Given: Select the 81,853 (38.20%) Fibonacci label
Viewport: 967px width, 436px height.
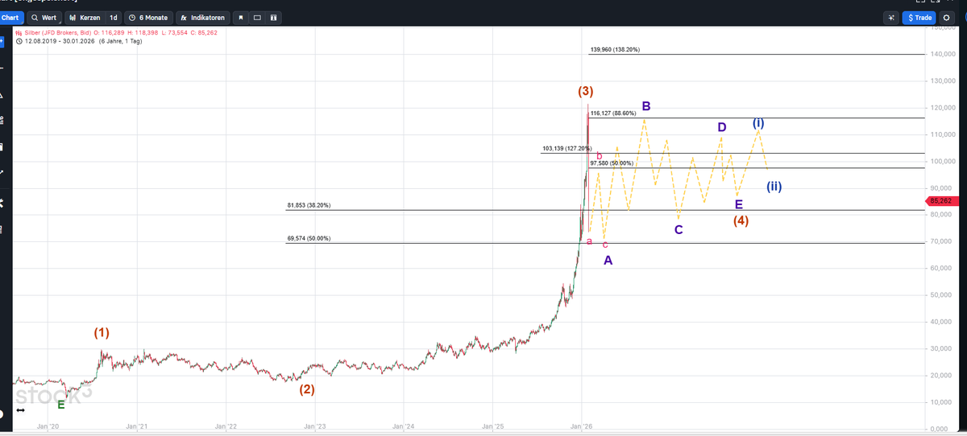Looking at the screenshot, I should (309, 206).
